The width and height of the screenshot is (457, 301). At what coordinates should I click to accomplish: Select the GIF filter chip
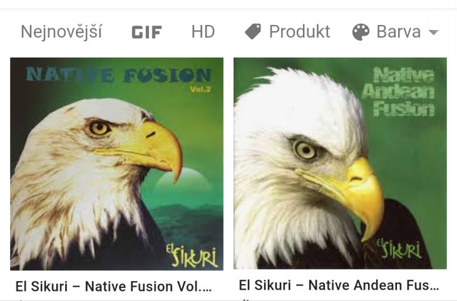146,32
